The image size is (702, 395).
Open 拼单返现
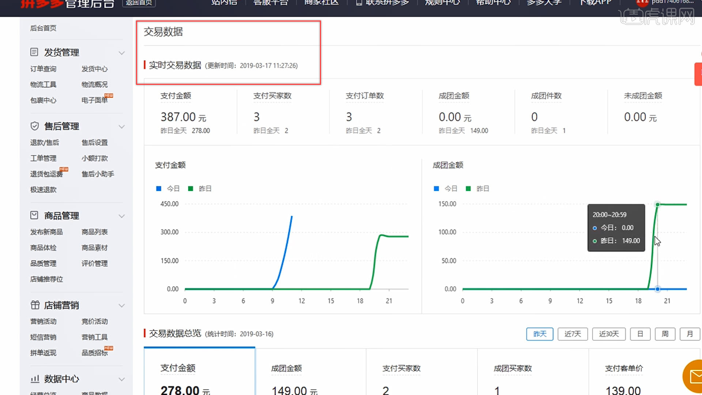pyautogui.click(x=43, y=353)
